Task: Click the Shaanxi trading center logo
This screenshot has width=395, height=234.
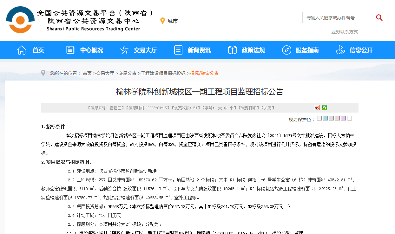Action: click(20, 20)
